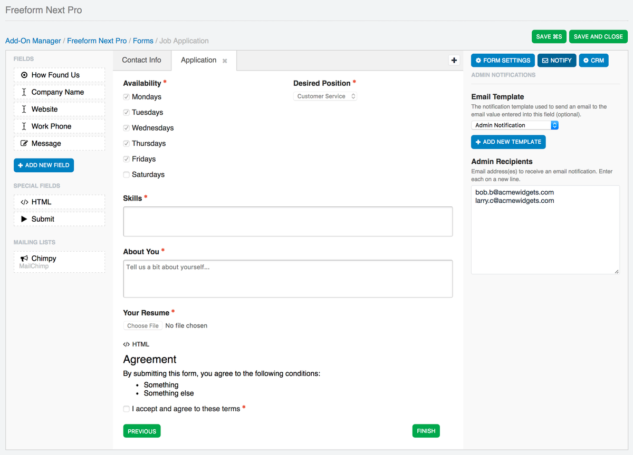Screen dimensions: 633x455
Task: Click the Finish button
Action: coord(426,431)
